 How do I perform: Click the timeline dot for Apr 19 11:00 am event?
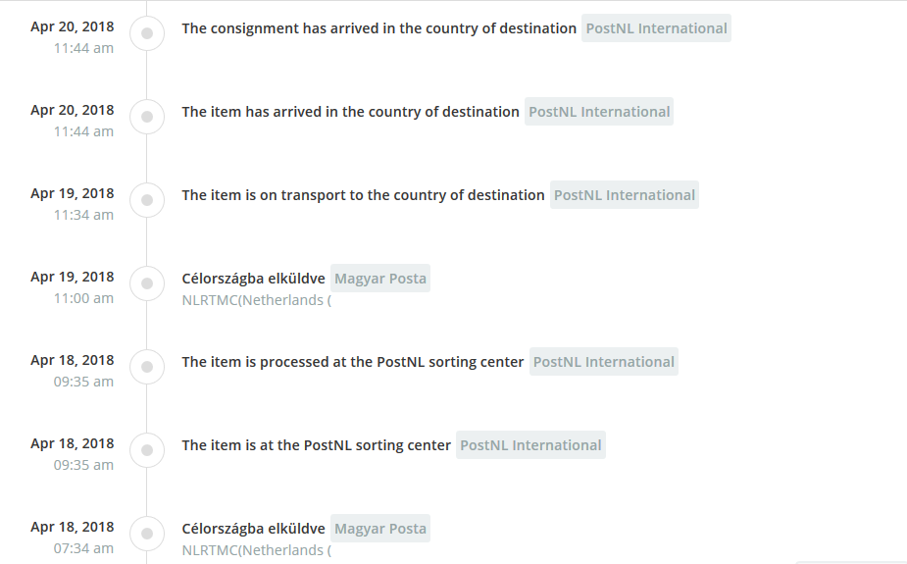(146, 283)
